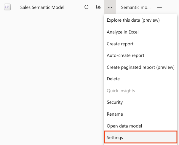Open Settings from the context menu
179x145 pixels.
141,137
